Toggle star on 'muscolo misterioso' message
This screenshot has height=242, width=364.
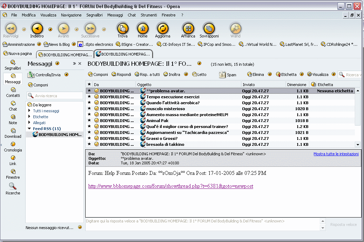[x=89, y=109]
